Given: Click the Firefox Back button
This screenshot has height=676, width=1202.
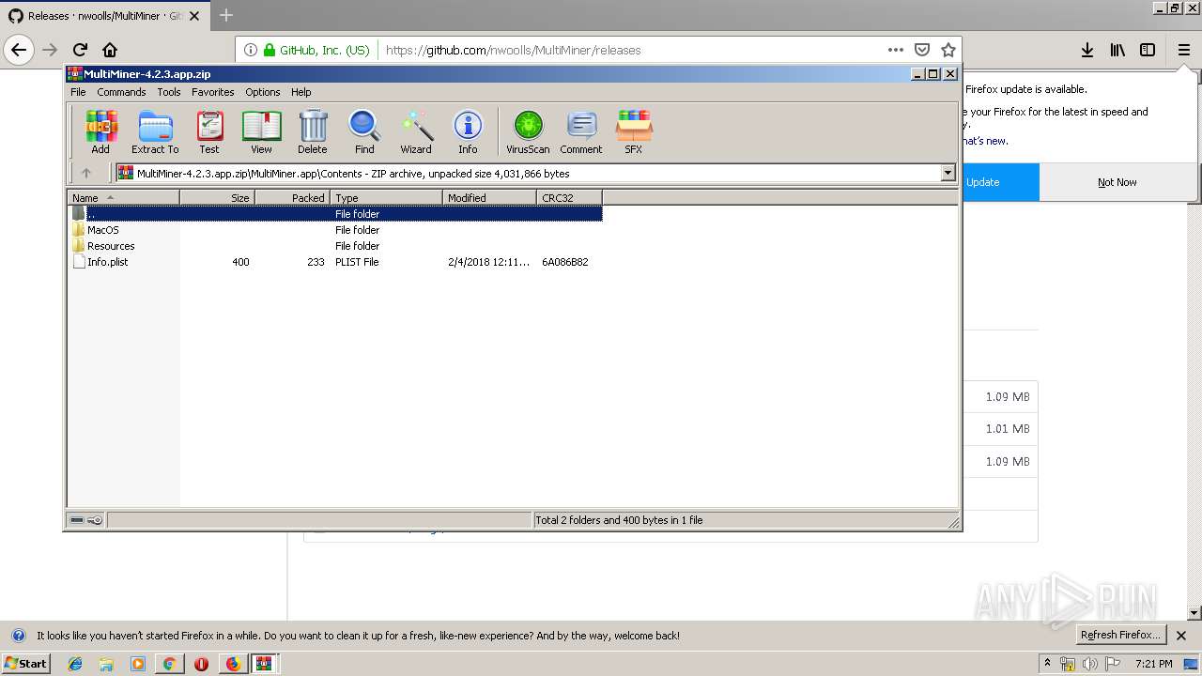Looking at the screenshot, I should 19,50.
